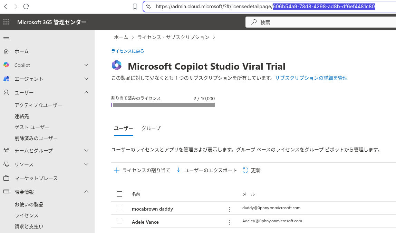Open the Adele Vance user name
The width and height of the screenshot is (396, 233).
tap(145, 222)
